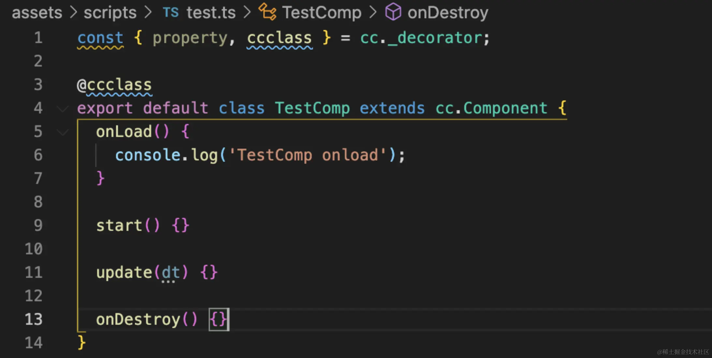
Task: Click the dt parameter in update
Action: 171,272
